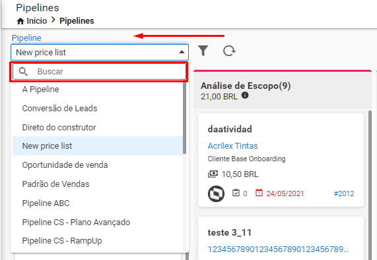377x260 pixels.
Task: Select A Pipeline option
Action: click(98, 90)
